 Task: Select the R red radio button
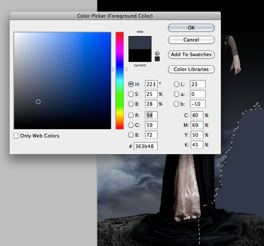[131, 115]
